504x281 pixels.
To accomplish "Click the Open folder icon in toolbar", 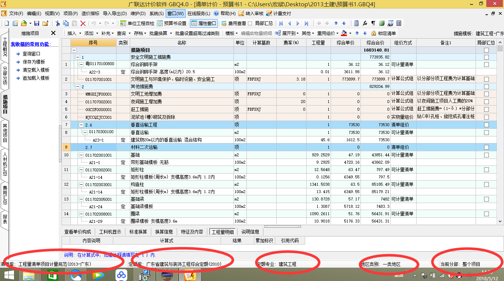I will 24,23.
